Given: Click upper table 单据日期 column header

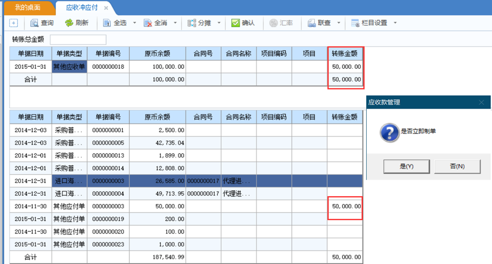Looking at the screenshot, I should coord(31,54).
